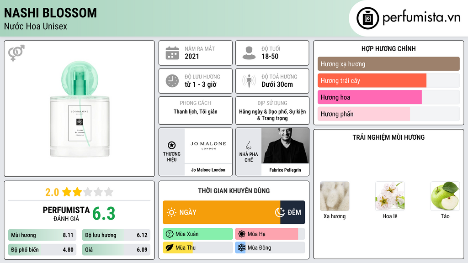Screen dimensions: 468x263
Task: Click the nose icon above Nhà pha chế
Action: [248, 145]
